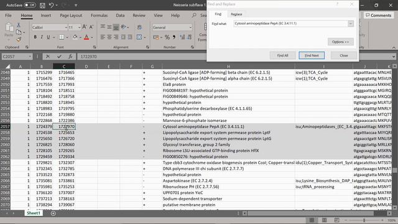The image size is (398, 224).
Task: Click Top Align icon
Action: (x=103, y=27)
